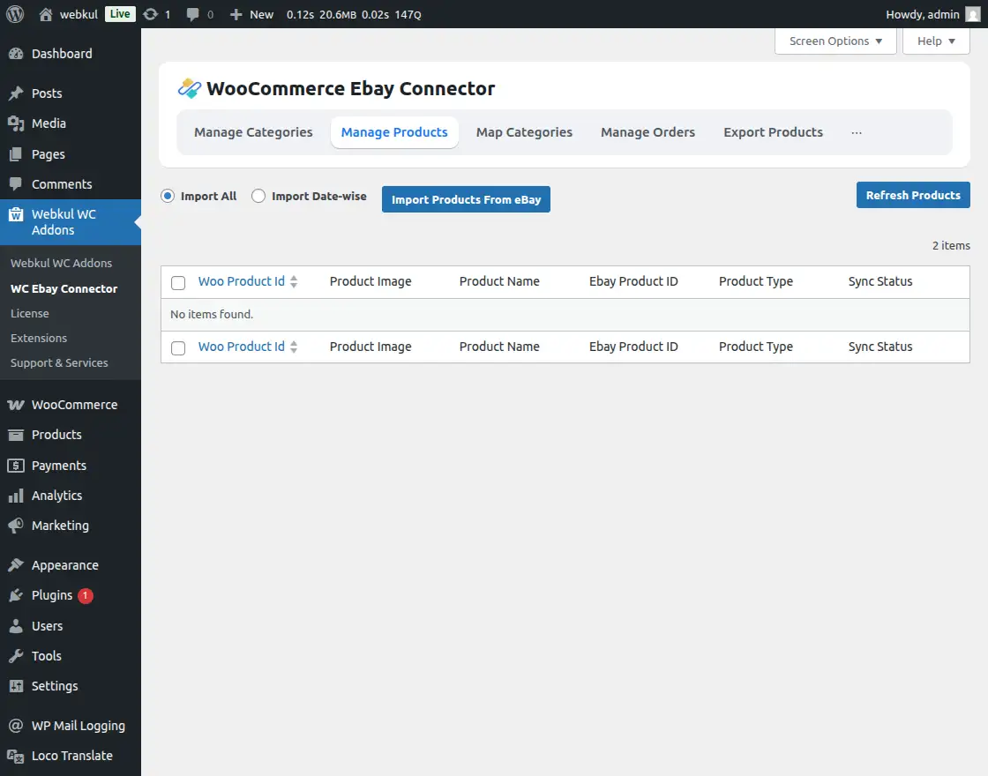This screenshot has height=776, width=988.
Task: Open the comments bubble in admin bar
Action: (x=193, y=14)
